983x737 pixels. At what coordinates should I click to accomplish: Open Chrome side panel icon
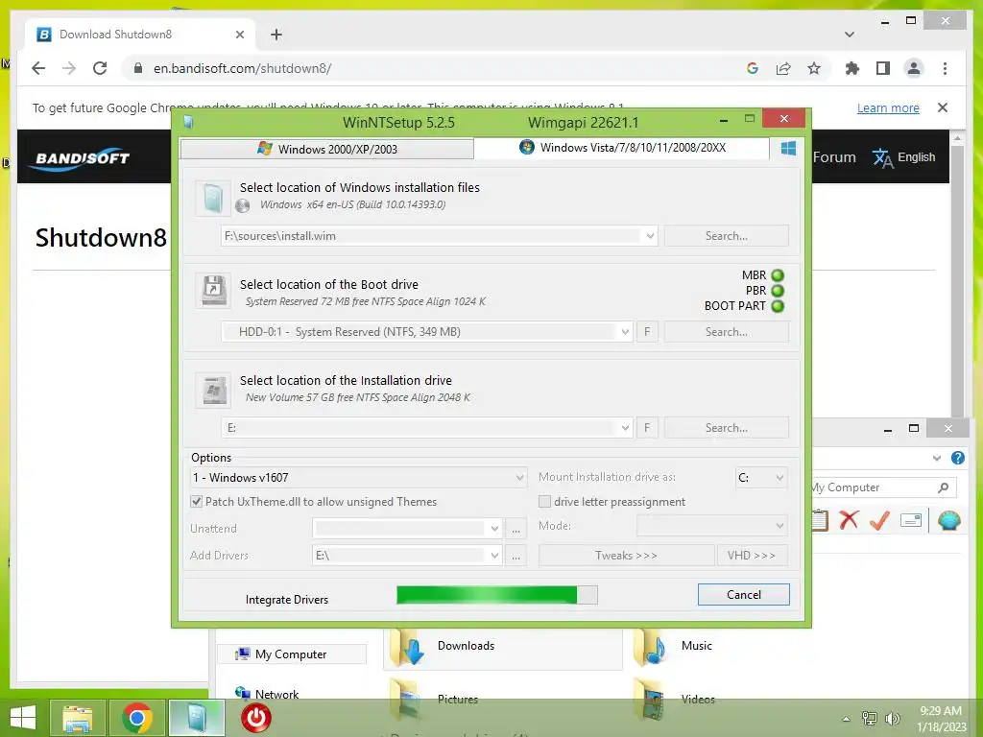(883, 68)
